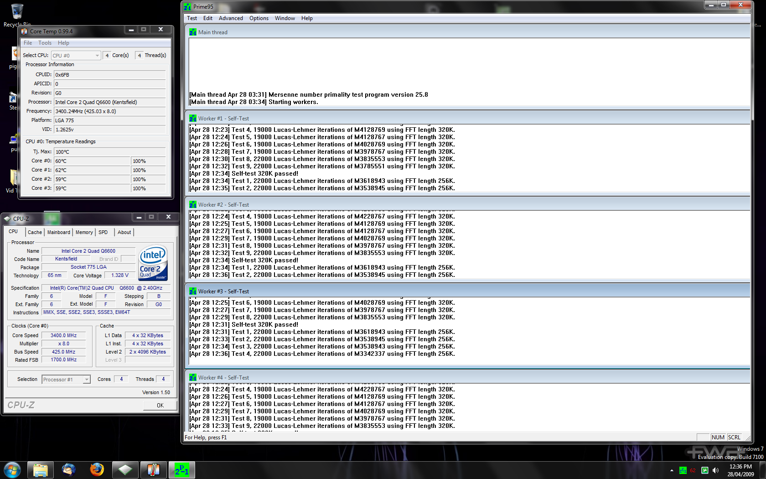Click Core Speed value 3400.0 MHz
766x479 pixels.
[x=63, y=335]
